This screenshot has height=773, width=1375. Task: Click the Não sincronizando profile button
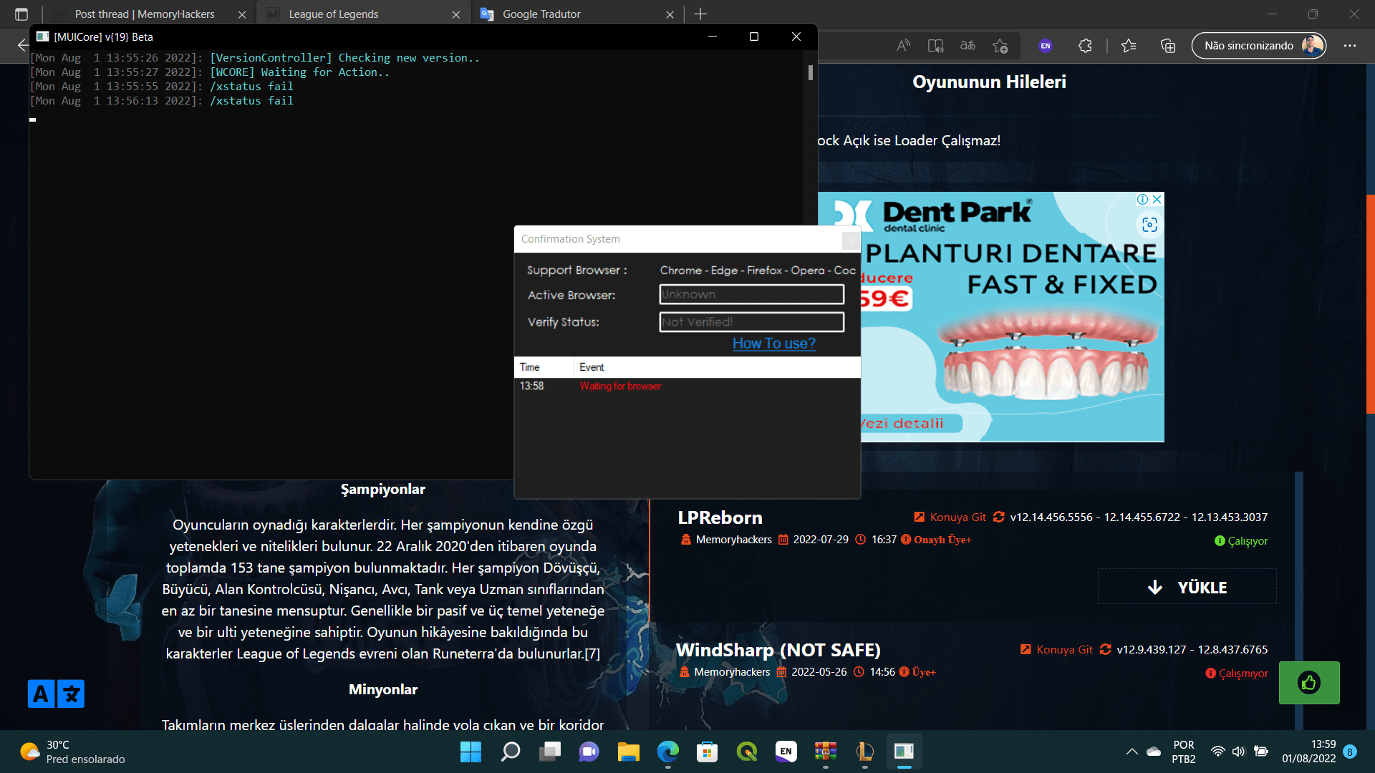pos(1259,46)
